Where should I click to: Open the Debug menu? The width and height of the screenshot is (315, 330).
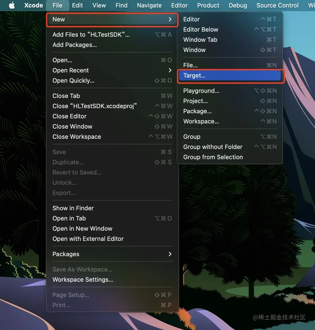[x=238, y=5]
